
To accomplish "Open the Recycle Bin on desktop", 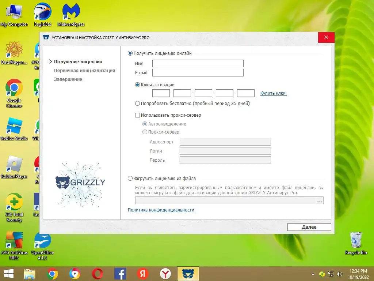I will (356, 243).
